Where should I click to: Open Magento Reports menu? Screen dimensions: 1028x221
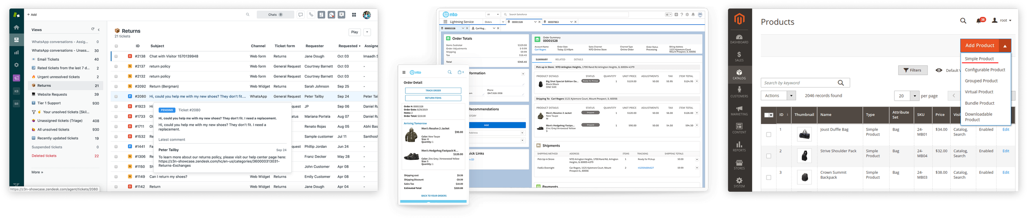[739, 147]
